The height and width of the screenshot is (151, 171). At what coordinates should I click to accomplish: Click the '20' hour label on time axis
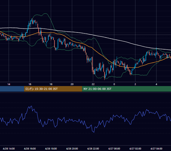point(72,84)
